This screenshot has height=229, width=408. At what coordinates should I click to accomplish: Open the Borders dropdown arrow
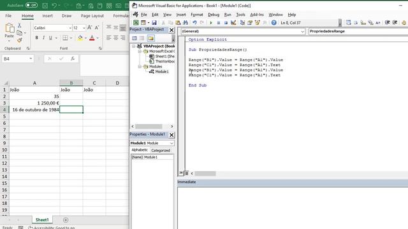[x=71, y=38]
